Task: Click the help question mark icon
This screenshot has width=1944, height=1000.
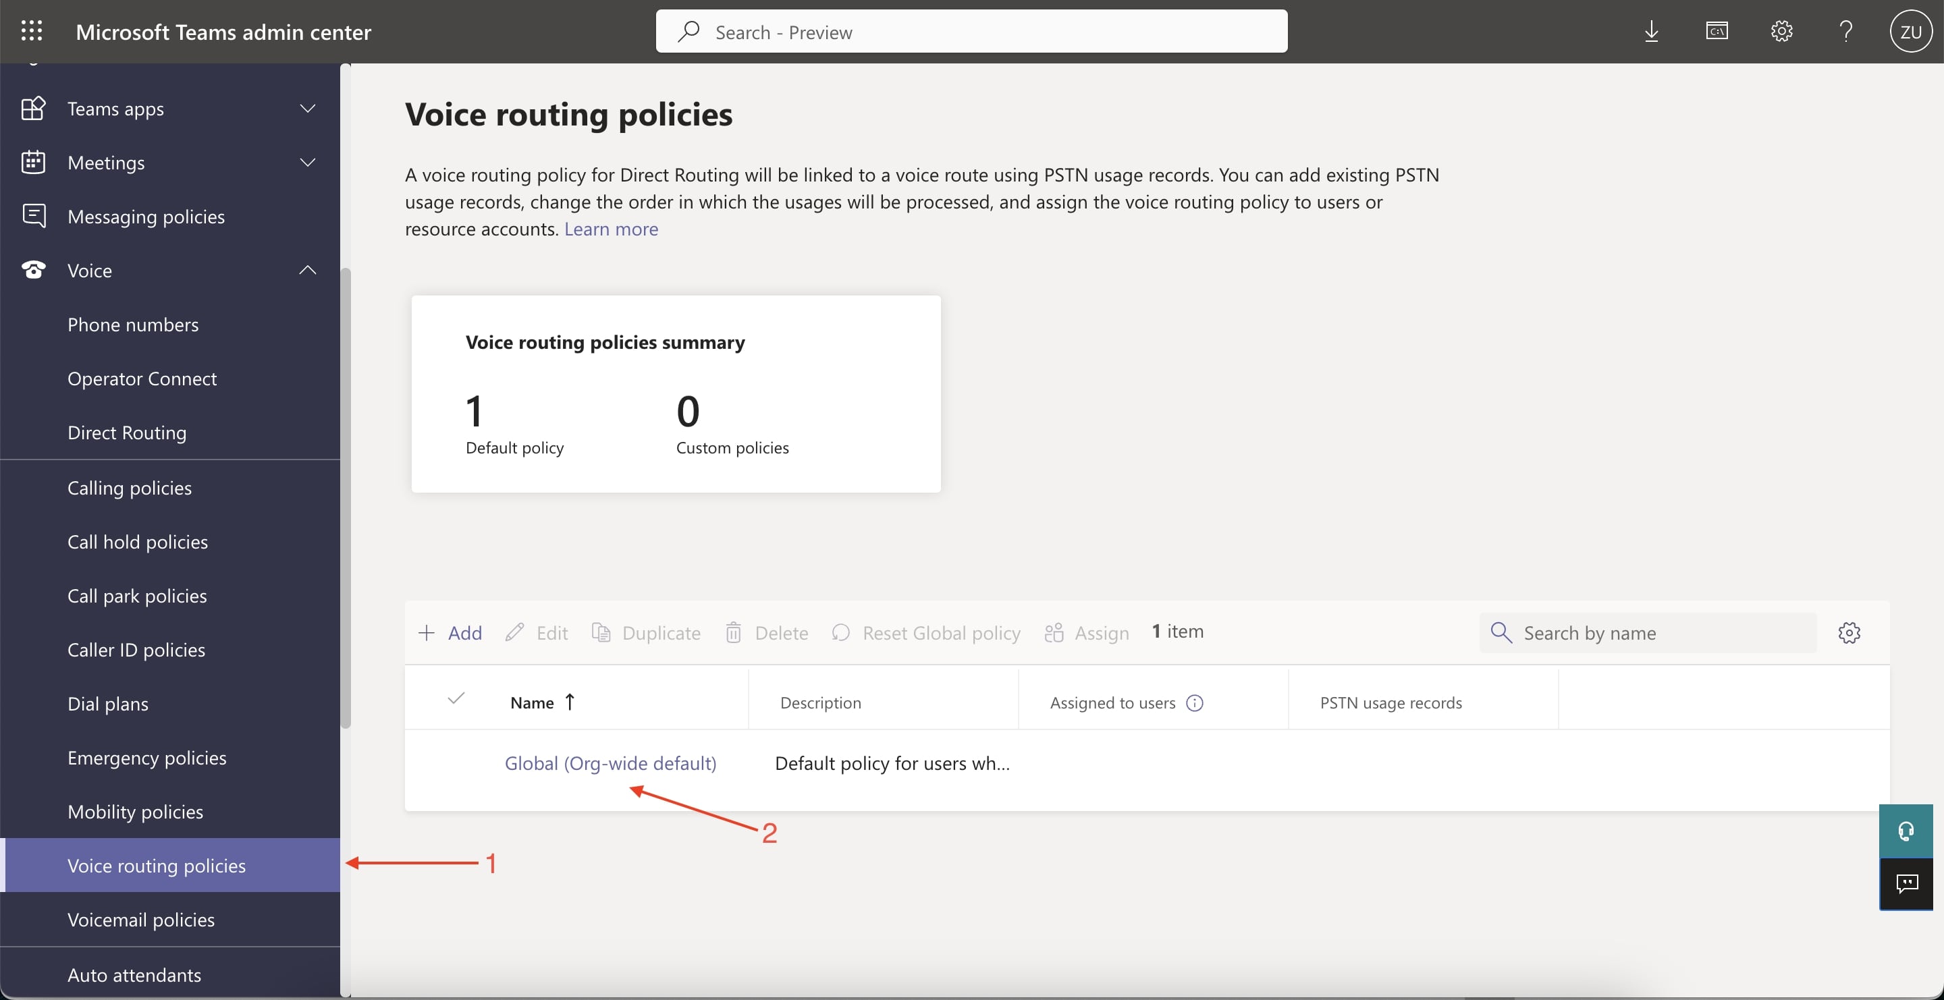Action: pyautogui.click(x=1846, y=31)
